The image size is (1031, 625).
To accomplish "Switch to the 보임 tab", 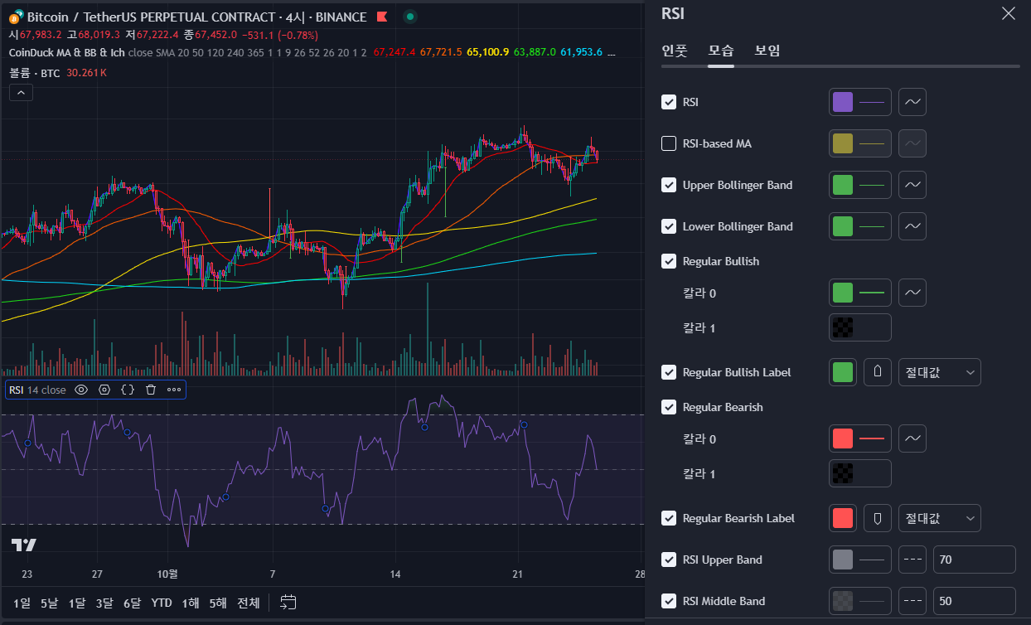I will 767,51.
